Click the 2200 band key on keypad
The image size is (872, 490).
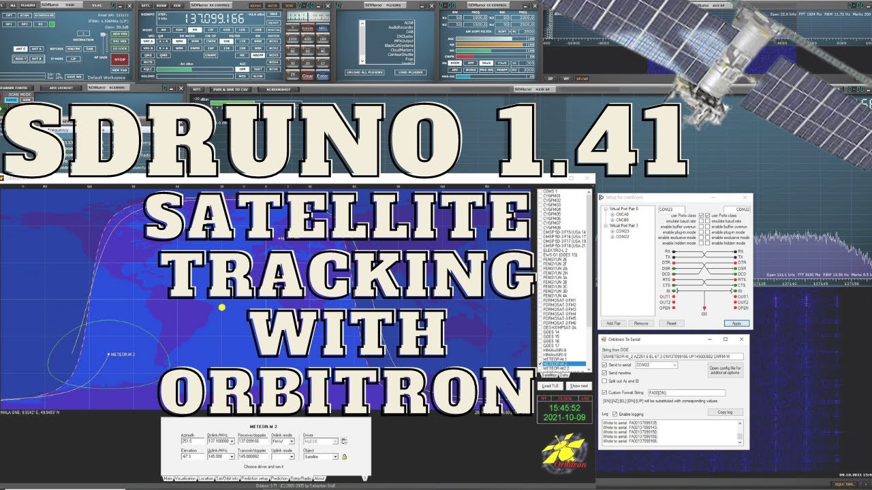(292, 39)
